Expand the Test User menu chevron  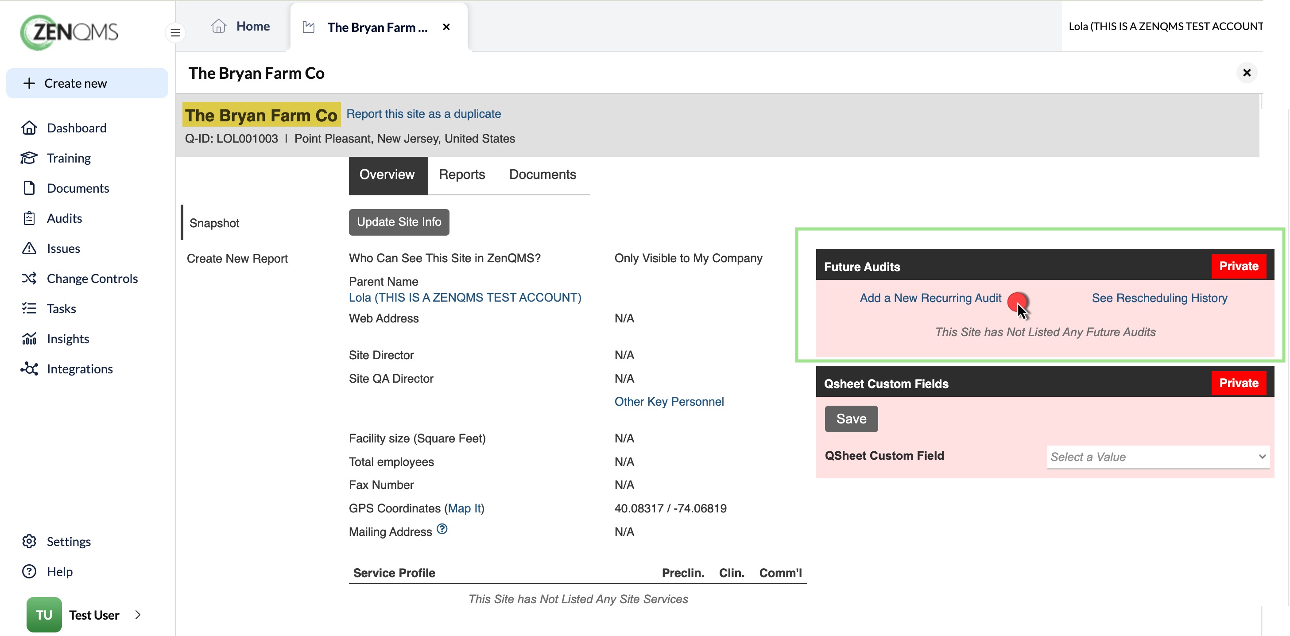coord(138,614)
